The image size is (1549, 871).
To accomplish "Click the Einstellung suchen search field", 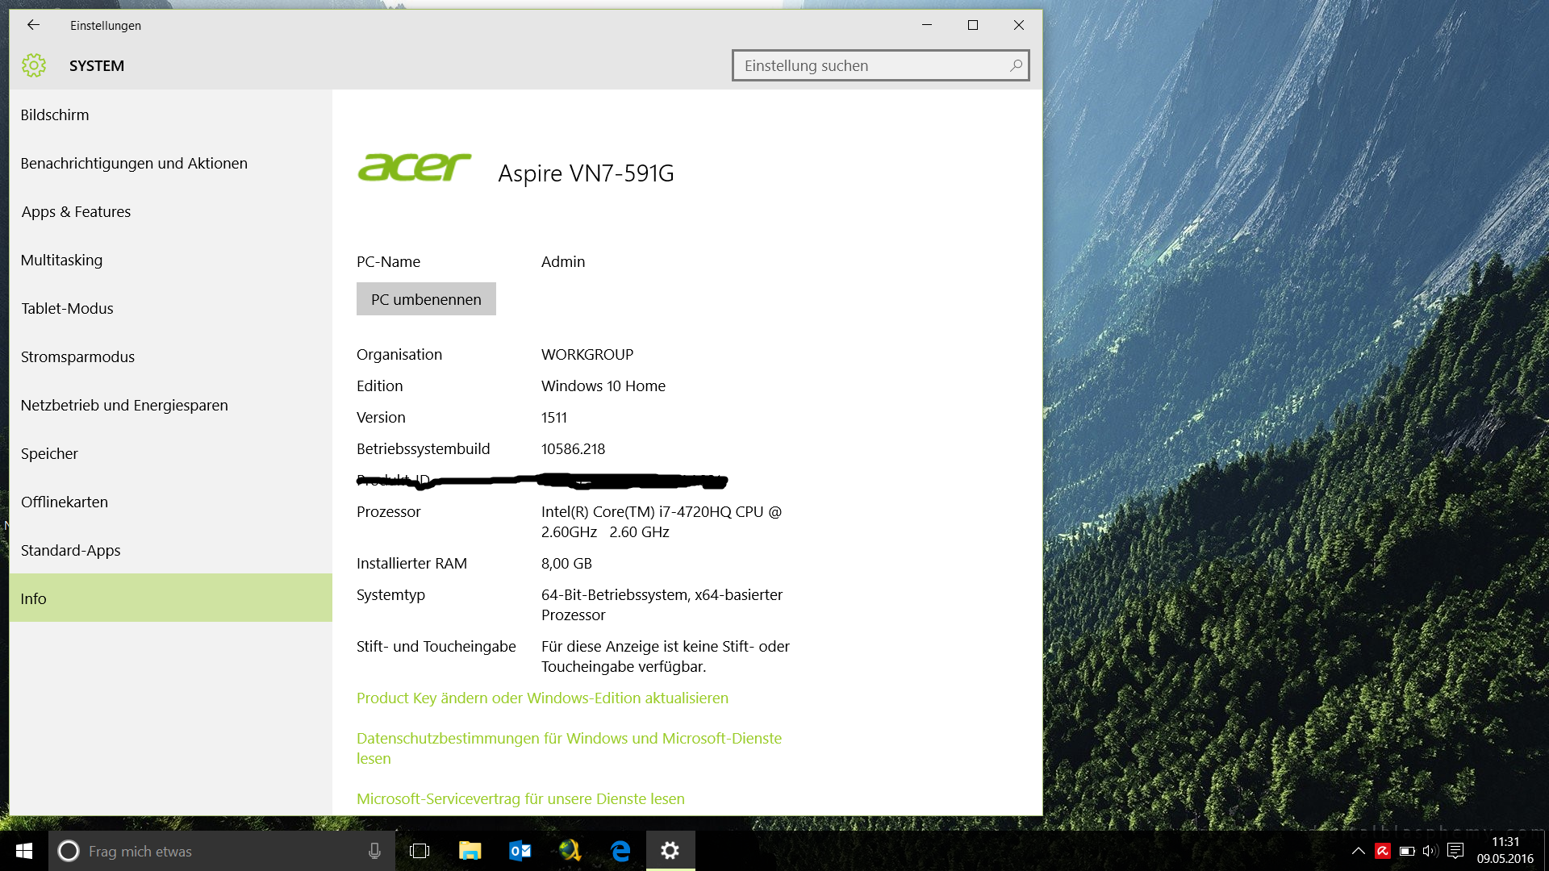I will click(x=871, y=65).
